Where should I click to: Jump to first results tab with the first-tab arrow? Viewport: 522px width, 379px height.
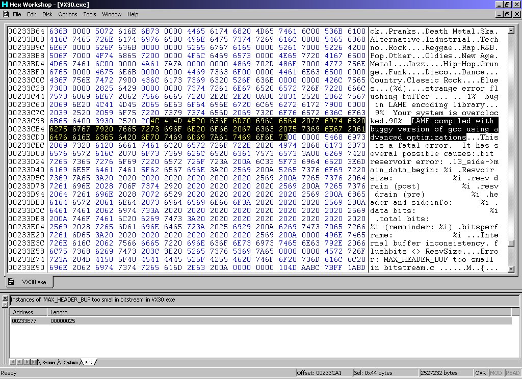[x=12, y=362]
